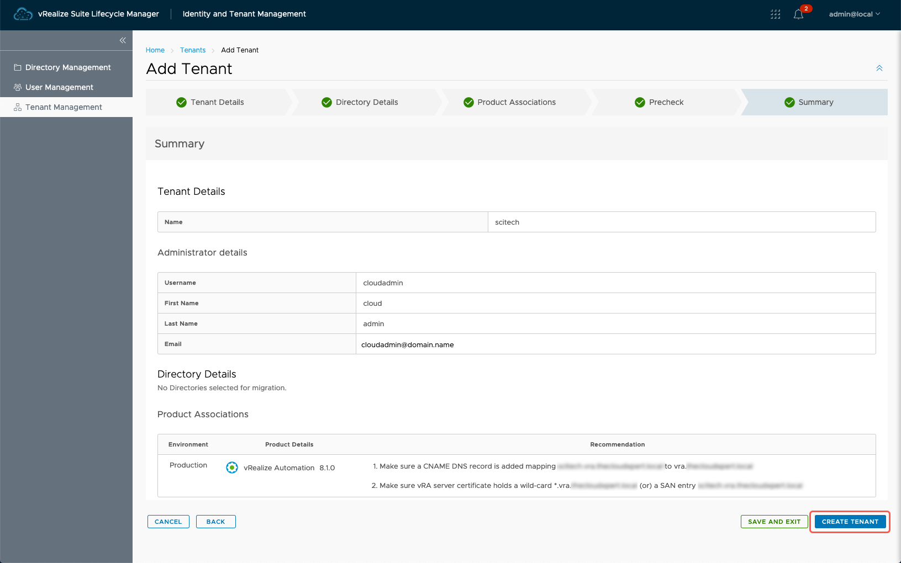Open User Management in the sidebar
901x563 pixels.
tap(59, 87)
